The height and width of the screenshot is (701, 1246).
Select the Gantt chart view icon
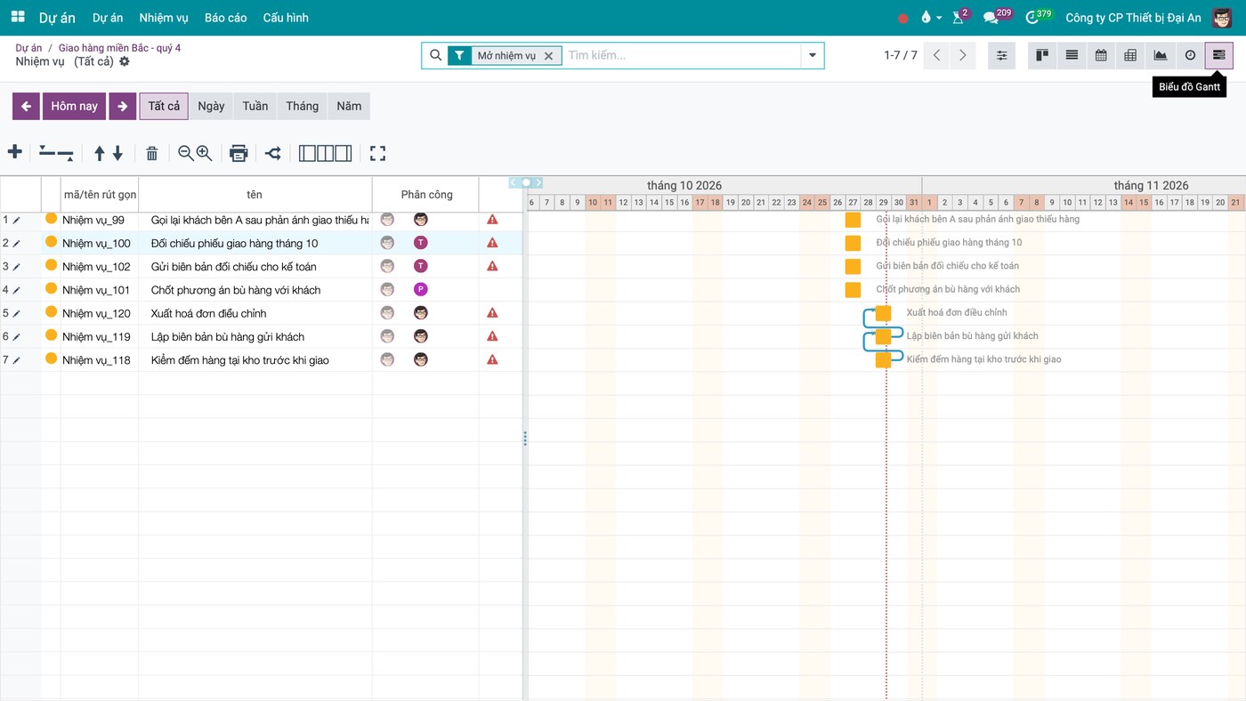[1219, 55]
